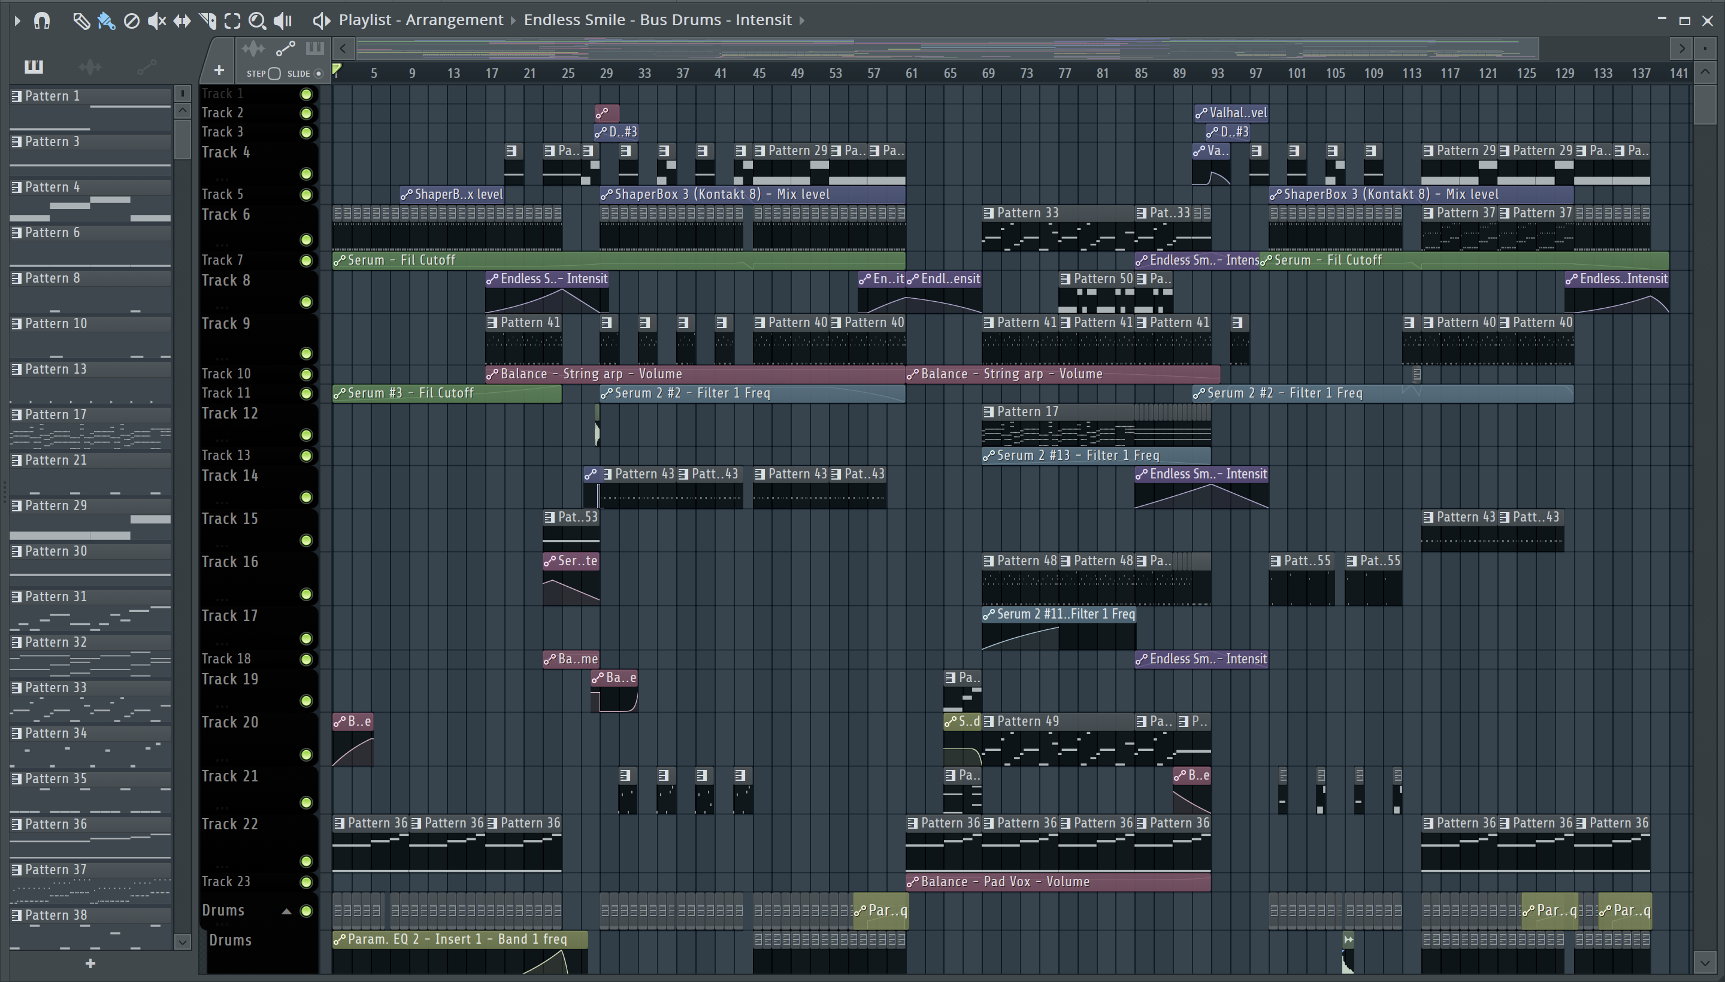Click the picker panel scrollbar handle

[182, 140]
